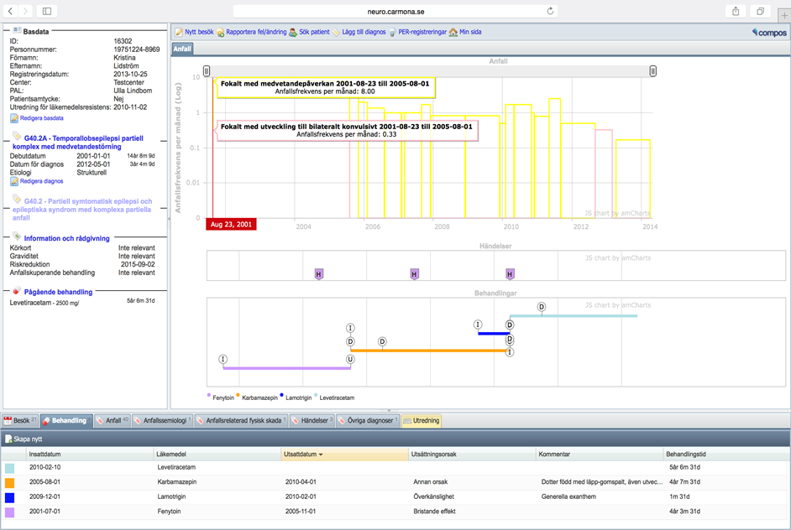Click Bristande effekt cell in Fenytoin row
The image size is (791, 530).
tap(434, 511)
